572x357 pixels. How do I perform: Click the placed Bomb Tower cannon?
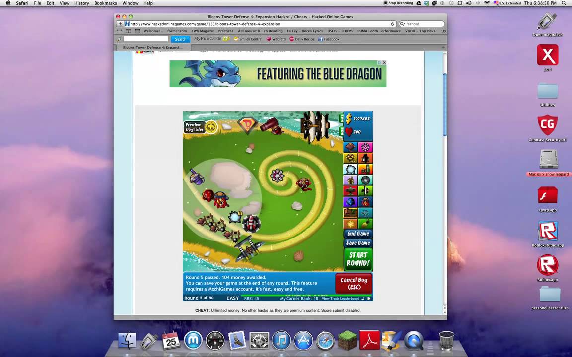[272, 125]
